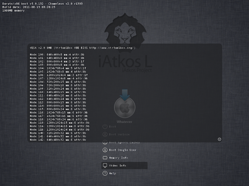Click the Mode 142: 640x480x32 row
The height and width of the screenshot is (186, 249).
coord(58,140)
